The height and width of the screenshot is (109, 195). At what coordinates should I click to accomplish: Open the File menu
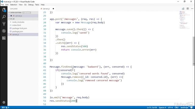click(x=2, y=5)
